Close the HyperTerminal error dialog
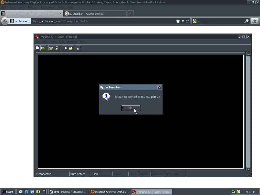 pyautogui.click(x=159, y=87)
